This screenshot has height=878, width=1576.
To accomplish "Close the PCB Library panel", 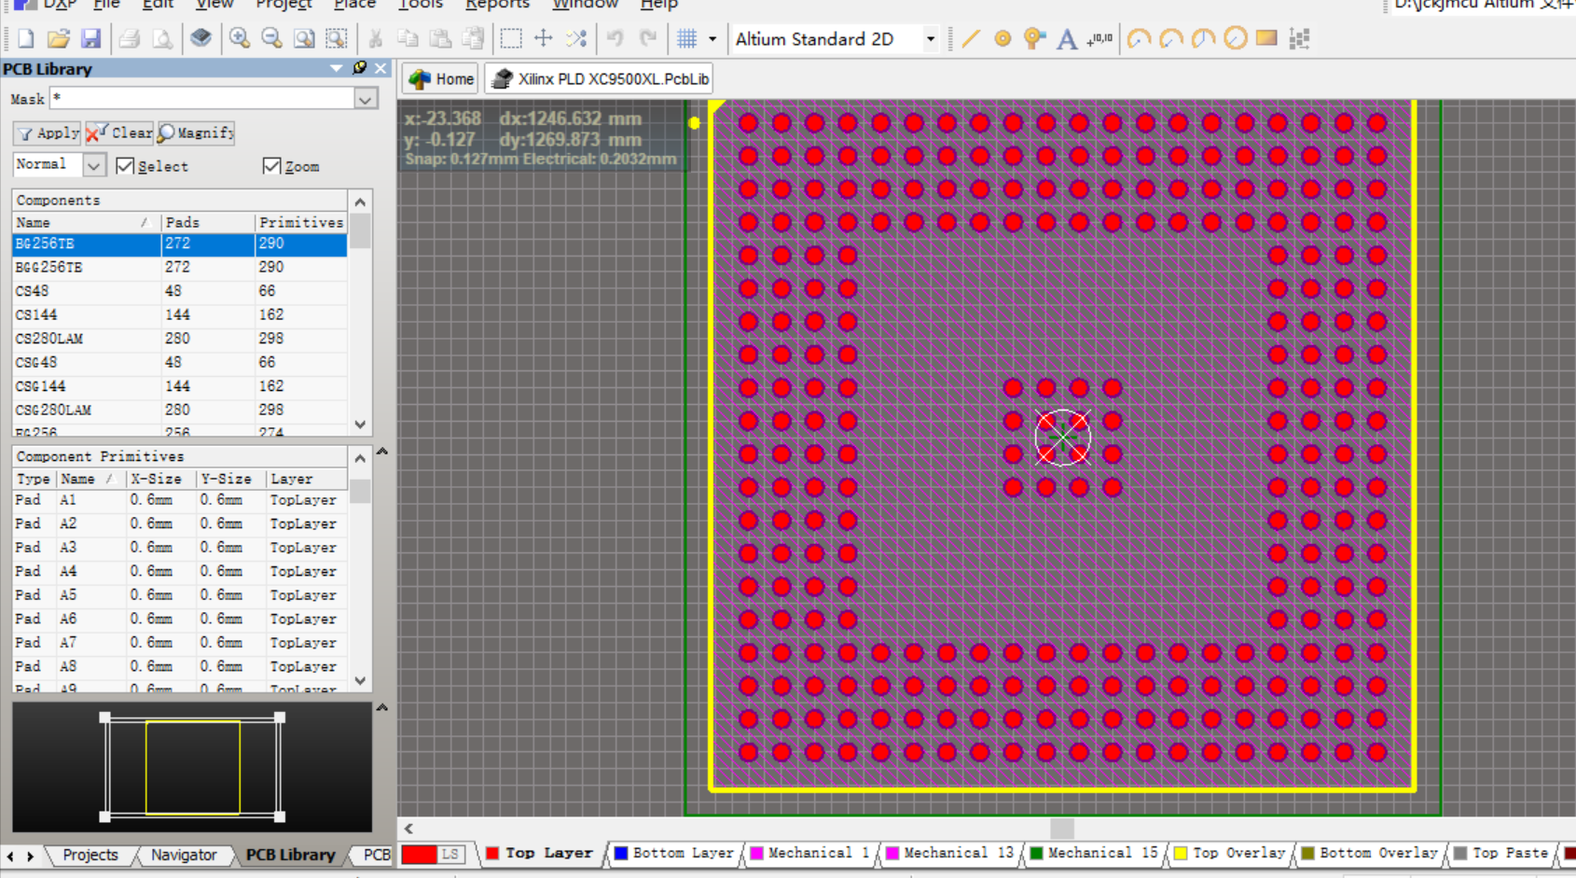I will (380, 68).
